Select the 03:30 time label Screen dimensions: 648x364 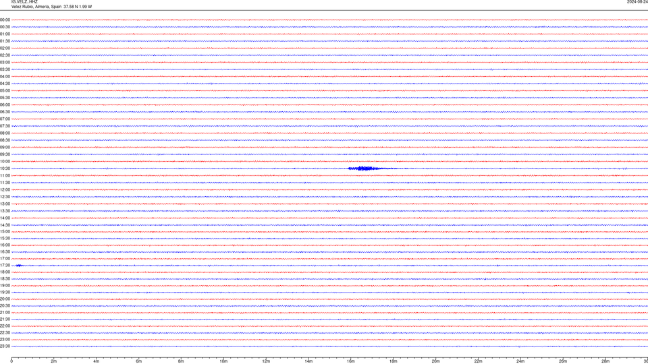5,69
